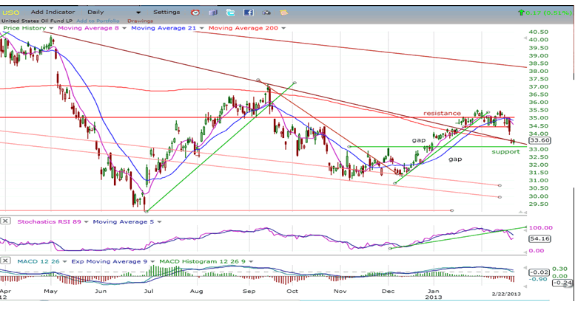Click the USO ticker symbol
The image size is (575, 310).
click(x=12, y=13)
